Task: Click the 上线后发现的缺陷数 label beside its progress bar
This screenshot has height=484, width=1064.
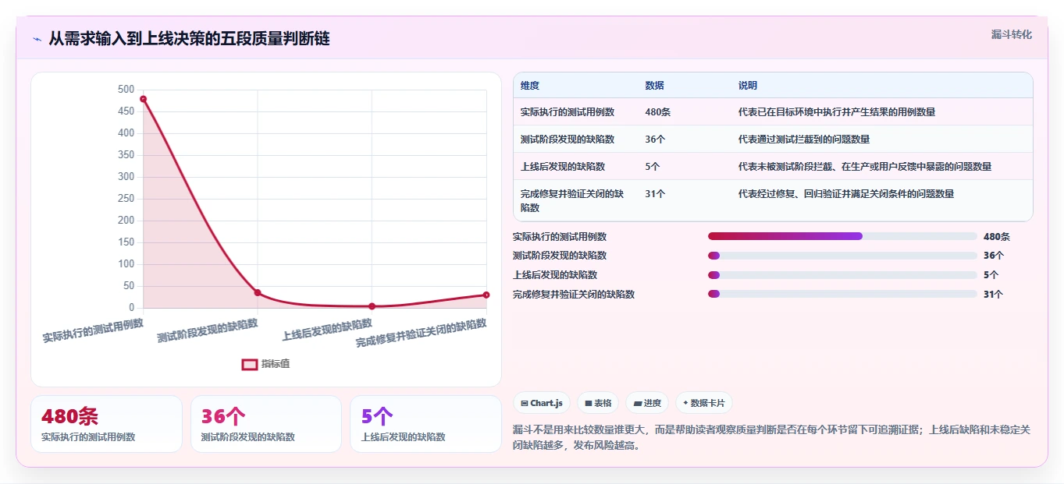Action: (x=555, y=275)
